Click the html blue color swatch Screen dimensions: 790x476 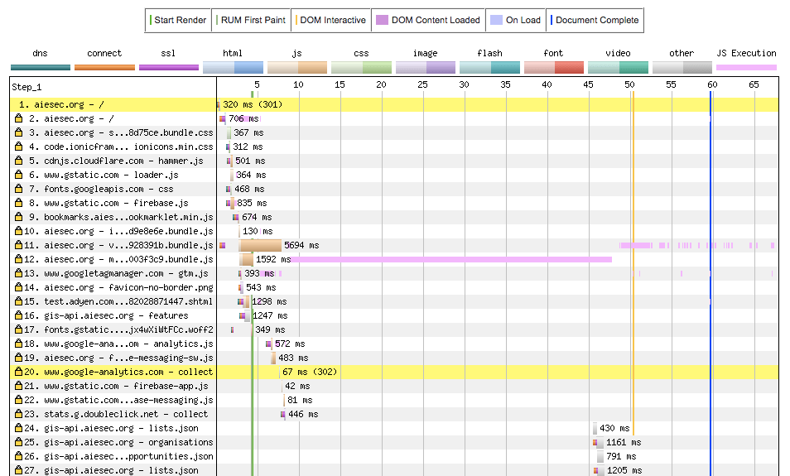tap(233, 68)
